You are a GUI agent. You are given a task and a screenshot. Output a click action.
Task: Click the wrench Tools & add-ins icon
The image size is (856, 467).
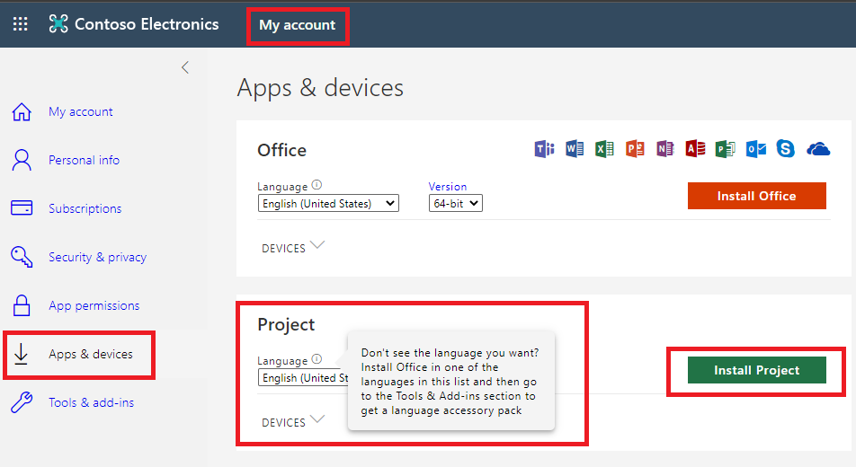(x=22, y=402)
